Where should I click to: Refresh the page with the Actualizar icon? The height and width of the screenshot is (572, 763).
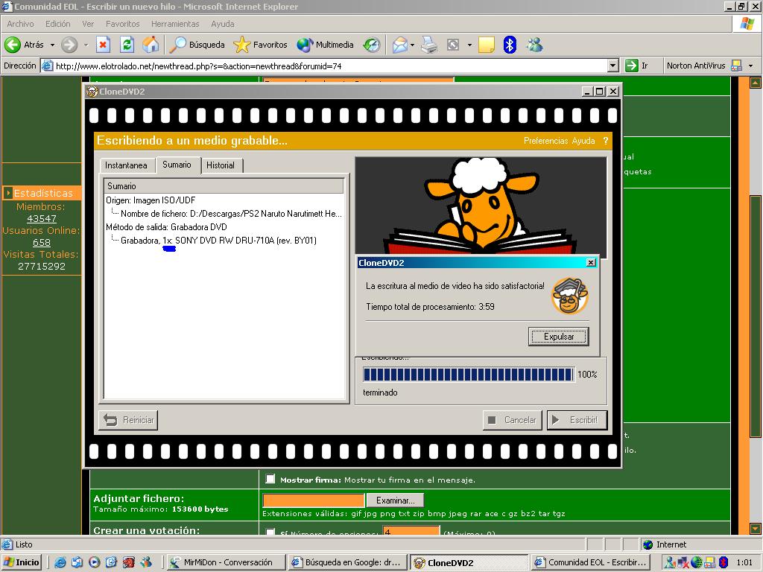point(127,45)
